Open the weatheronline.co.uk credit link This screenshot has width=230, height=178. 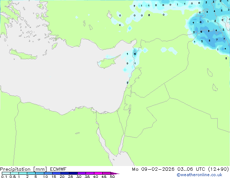(200, 175)
